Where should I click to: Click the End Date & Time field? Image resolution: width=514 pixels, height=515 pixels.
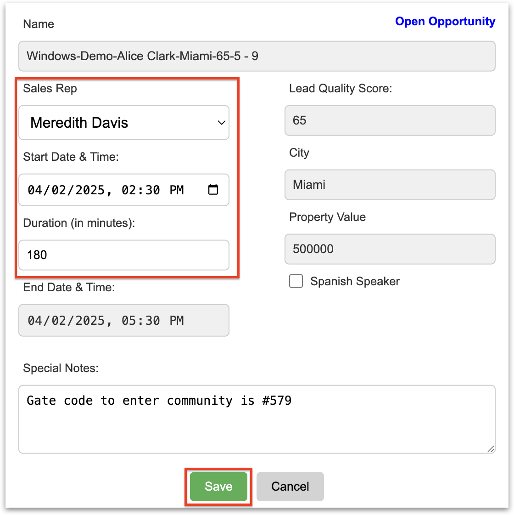pyautogui.click(x=124, y=320)
